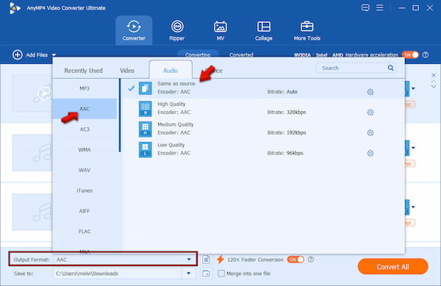Viewport: 441px width, 286px height.
Task: Open settings gear for Medium Quality
Action: pyautogui.click(x=370, y=133)
